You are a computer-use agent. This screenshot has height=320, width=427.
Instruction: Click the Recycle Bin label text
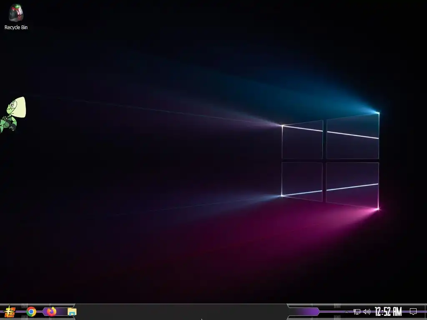(16, 27)
